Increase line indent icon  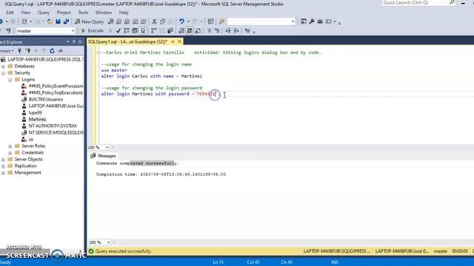pos(236,31)
